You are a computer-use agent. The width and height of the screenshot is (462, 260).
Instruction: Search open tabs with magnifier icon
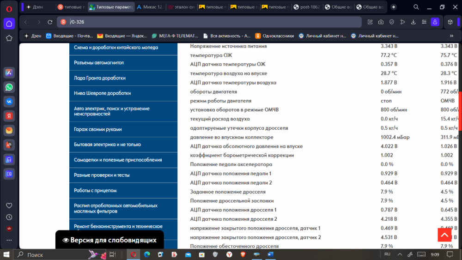pyautogui.click(x=416, y=7)
